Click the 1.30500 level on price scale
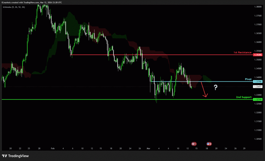Viewport: 265px width, 161px height. pos(258,139)
